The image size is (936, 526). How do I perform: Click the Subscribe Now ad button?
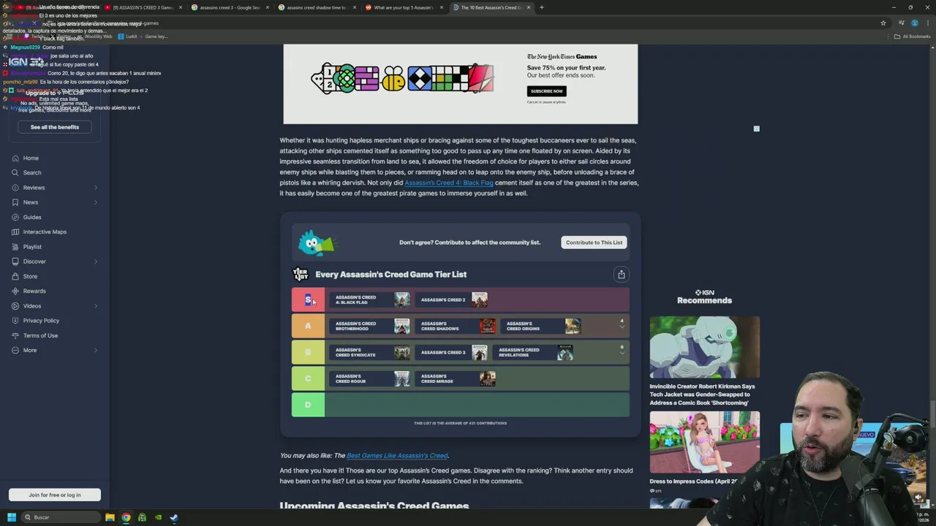tap(546, 91)
